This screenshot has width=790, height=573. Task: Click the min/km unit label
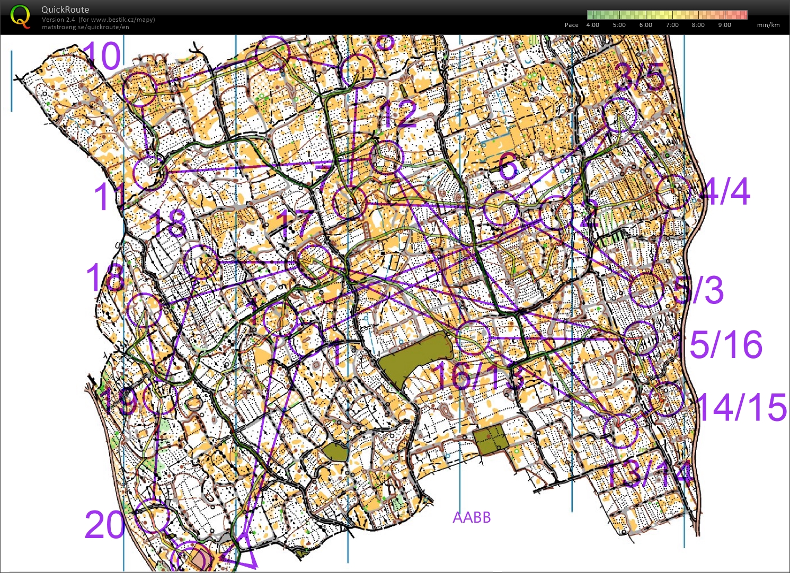[768, 25]
